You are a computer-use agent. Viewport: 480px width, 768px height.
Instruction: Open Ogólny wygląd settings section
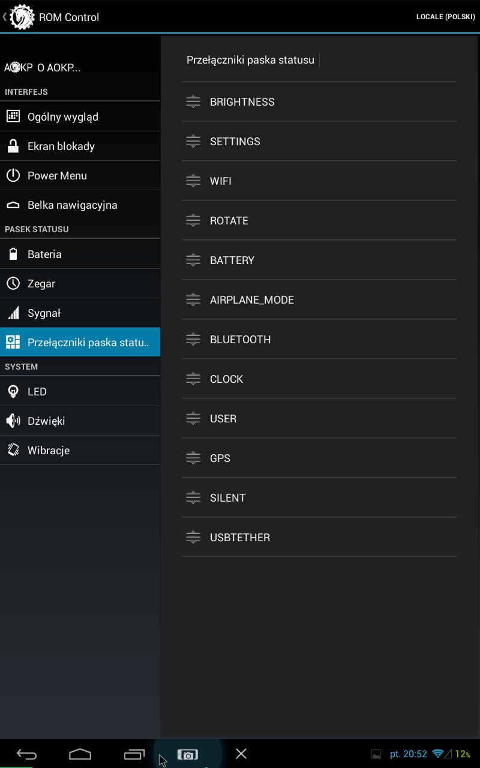80,116
